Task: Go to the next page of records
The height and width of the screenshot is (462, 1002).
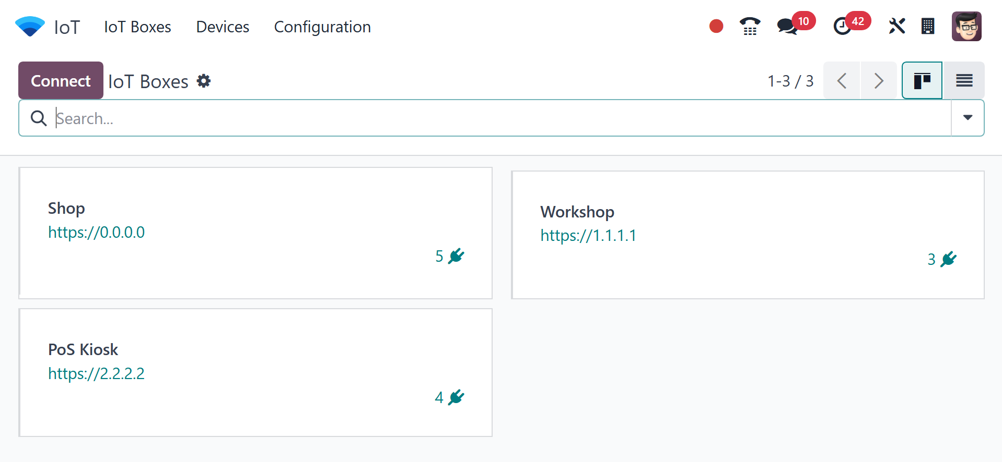Action: (x=879, y=81)
